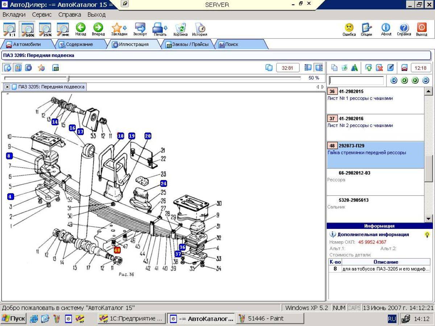Toggle the first illustration view-mode button
Viewport: 435px width, 326px height.
coord(8,68)
